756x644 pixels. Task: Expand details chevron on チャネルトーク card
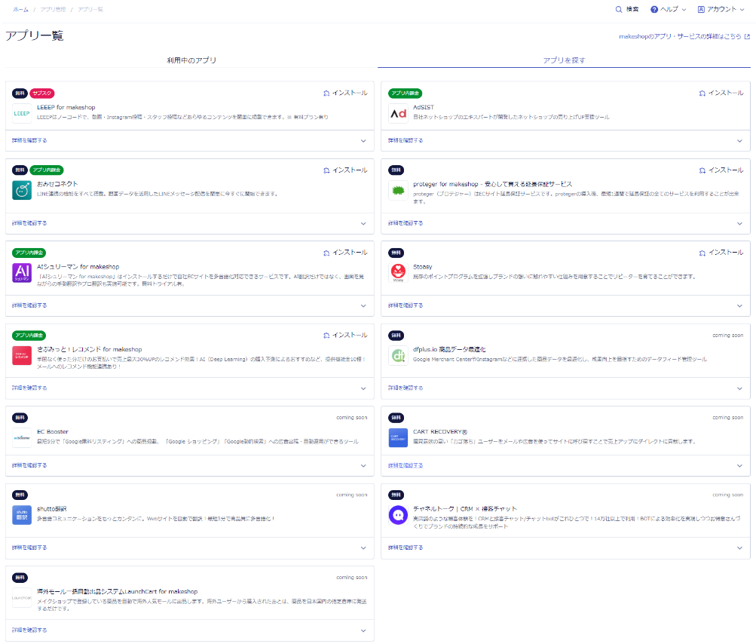[x=739, y=548]
